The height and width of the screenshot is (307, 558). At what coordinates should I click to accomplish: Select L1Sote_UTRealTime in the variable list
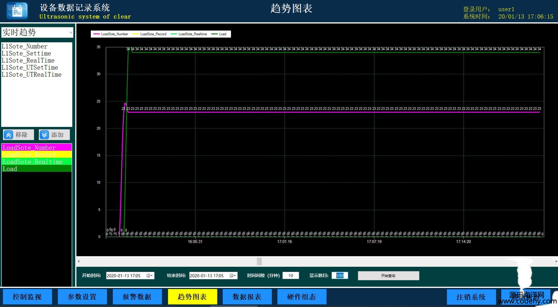(x=32, y=75)
